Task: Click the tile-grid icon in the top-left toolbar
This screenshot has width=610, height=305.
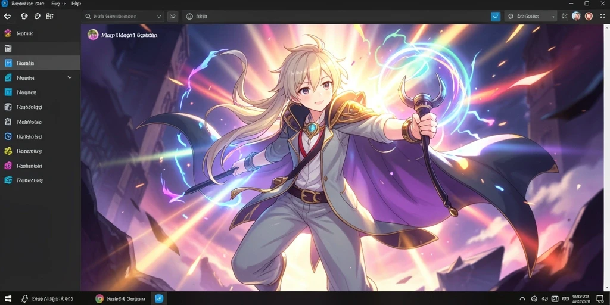Action: (x=49, y=16)
